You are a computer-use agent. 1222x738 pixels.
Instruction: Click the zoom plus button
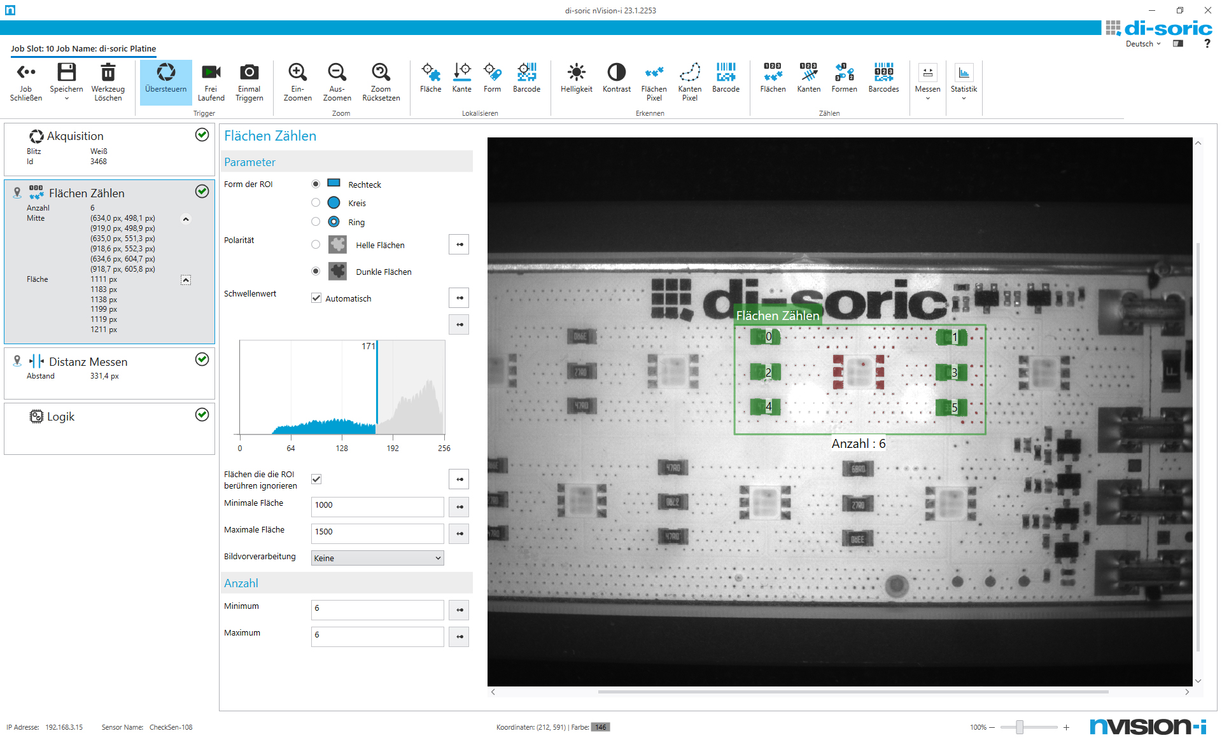pos(1066,727)
